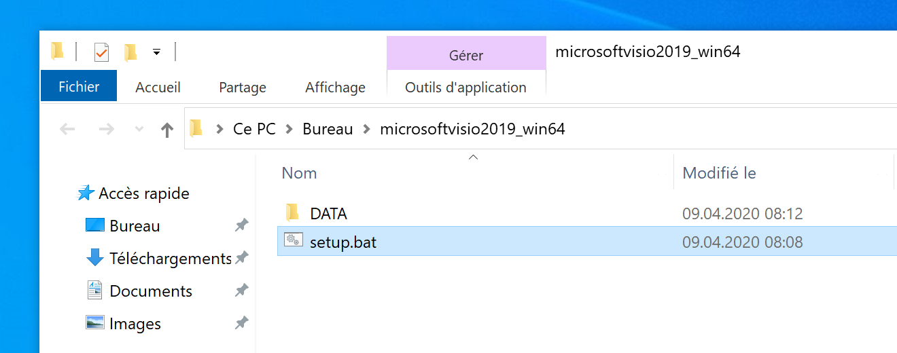897x353 pixels.
Task: Click Bureau in the address breadcrumb
Action: coord(328,129)
